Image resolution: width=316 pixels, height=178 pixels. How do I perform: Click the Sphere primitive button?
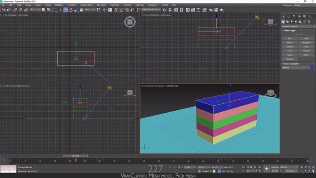coord(290,43)
